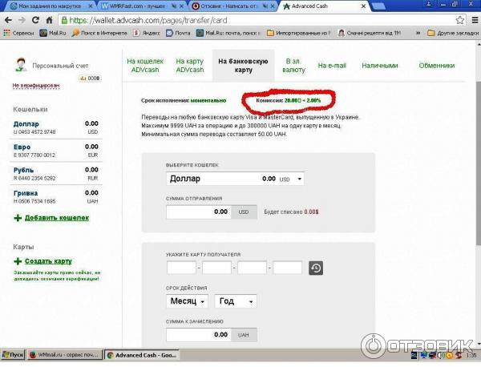Open the Импортированные bookmarks folder
481x367 pixels.
[298, 33]
